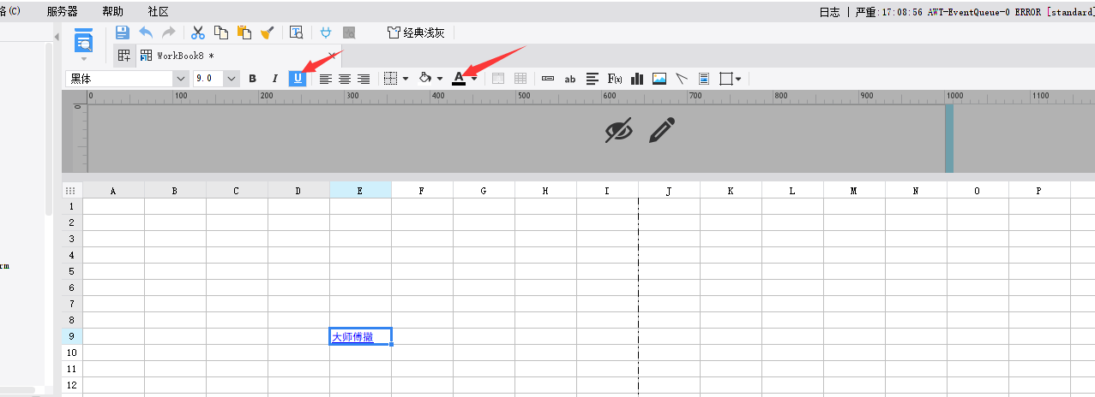Click the 经典浅灰 theme button
Screen dimensions: 1095x397
pyautogui.click(x=416, y=33)
